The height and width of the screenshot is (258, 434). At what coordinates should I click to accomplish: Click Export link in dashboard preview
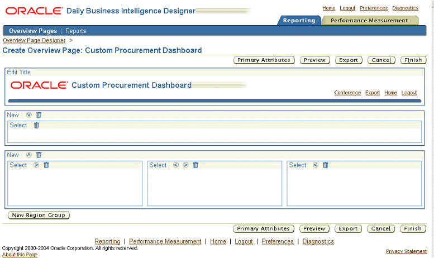[x=373, y=93]
